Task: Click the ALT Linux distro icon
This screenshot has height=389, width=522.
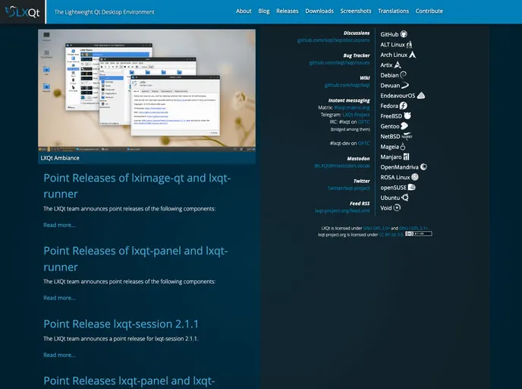Action: pos(409,44)
